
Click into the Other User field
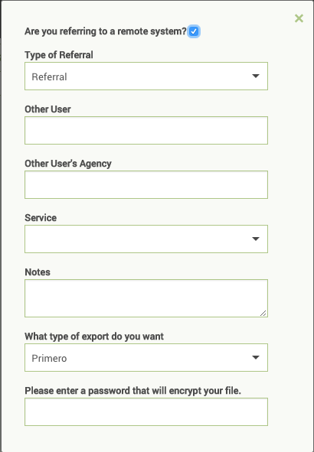(146, 130)
